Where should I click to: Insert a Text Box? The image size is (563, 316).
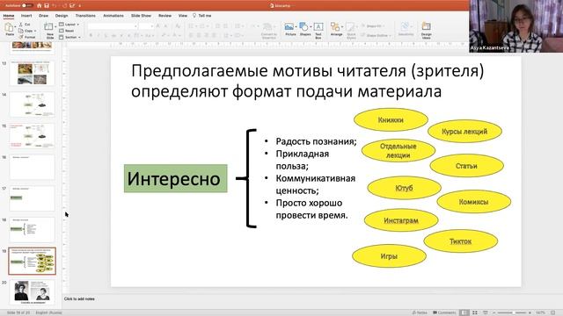click(318, 30)
